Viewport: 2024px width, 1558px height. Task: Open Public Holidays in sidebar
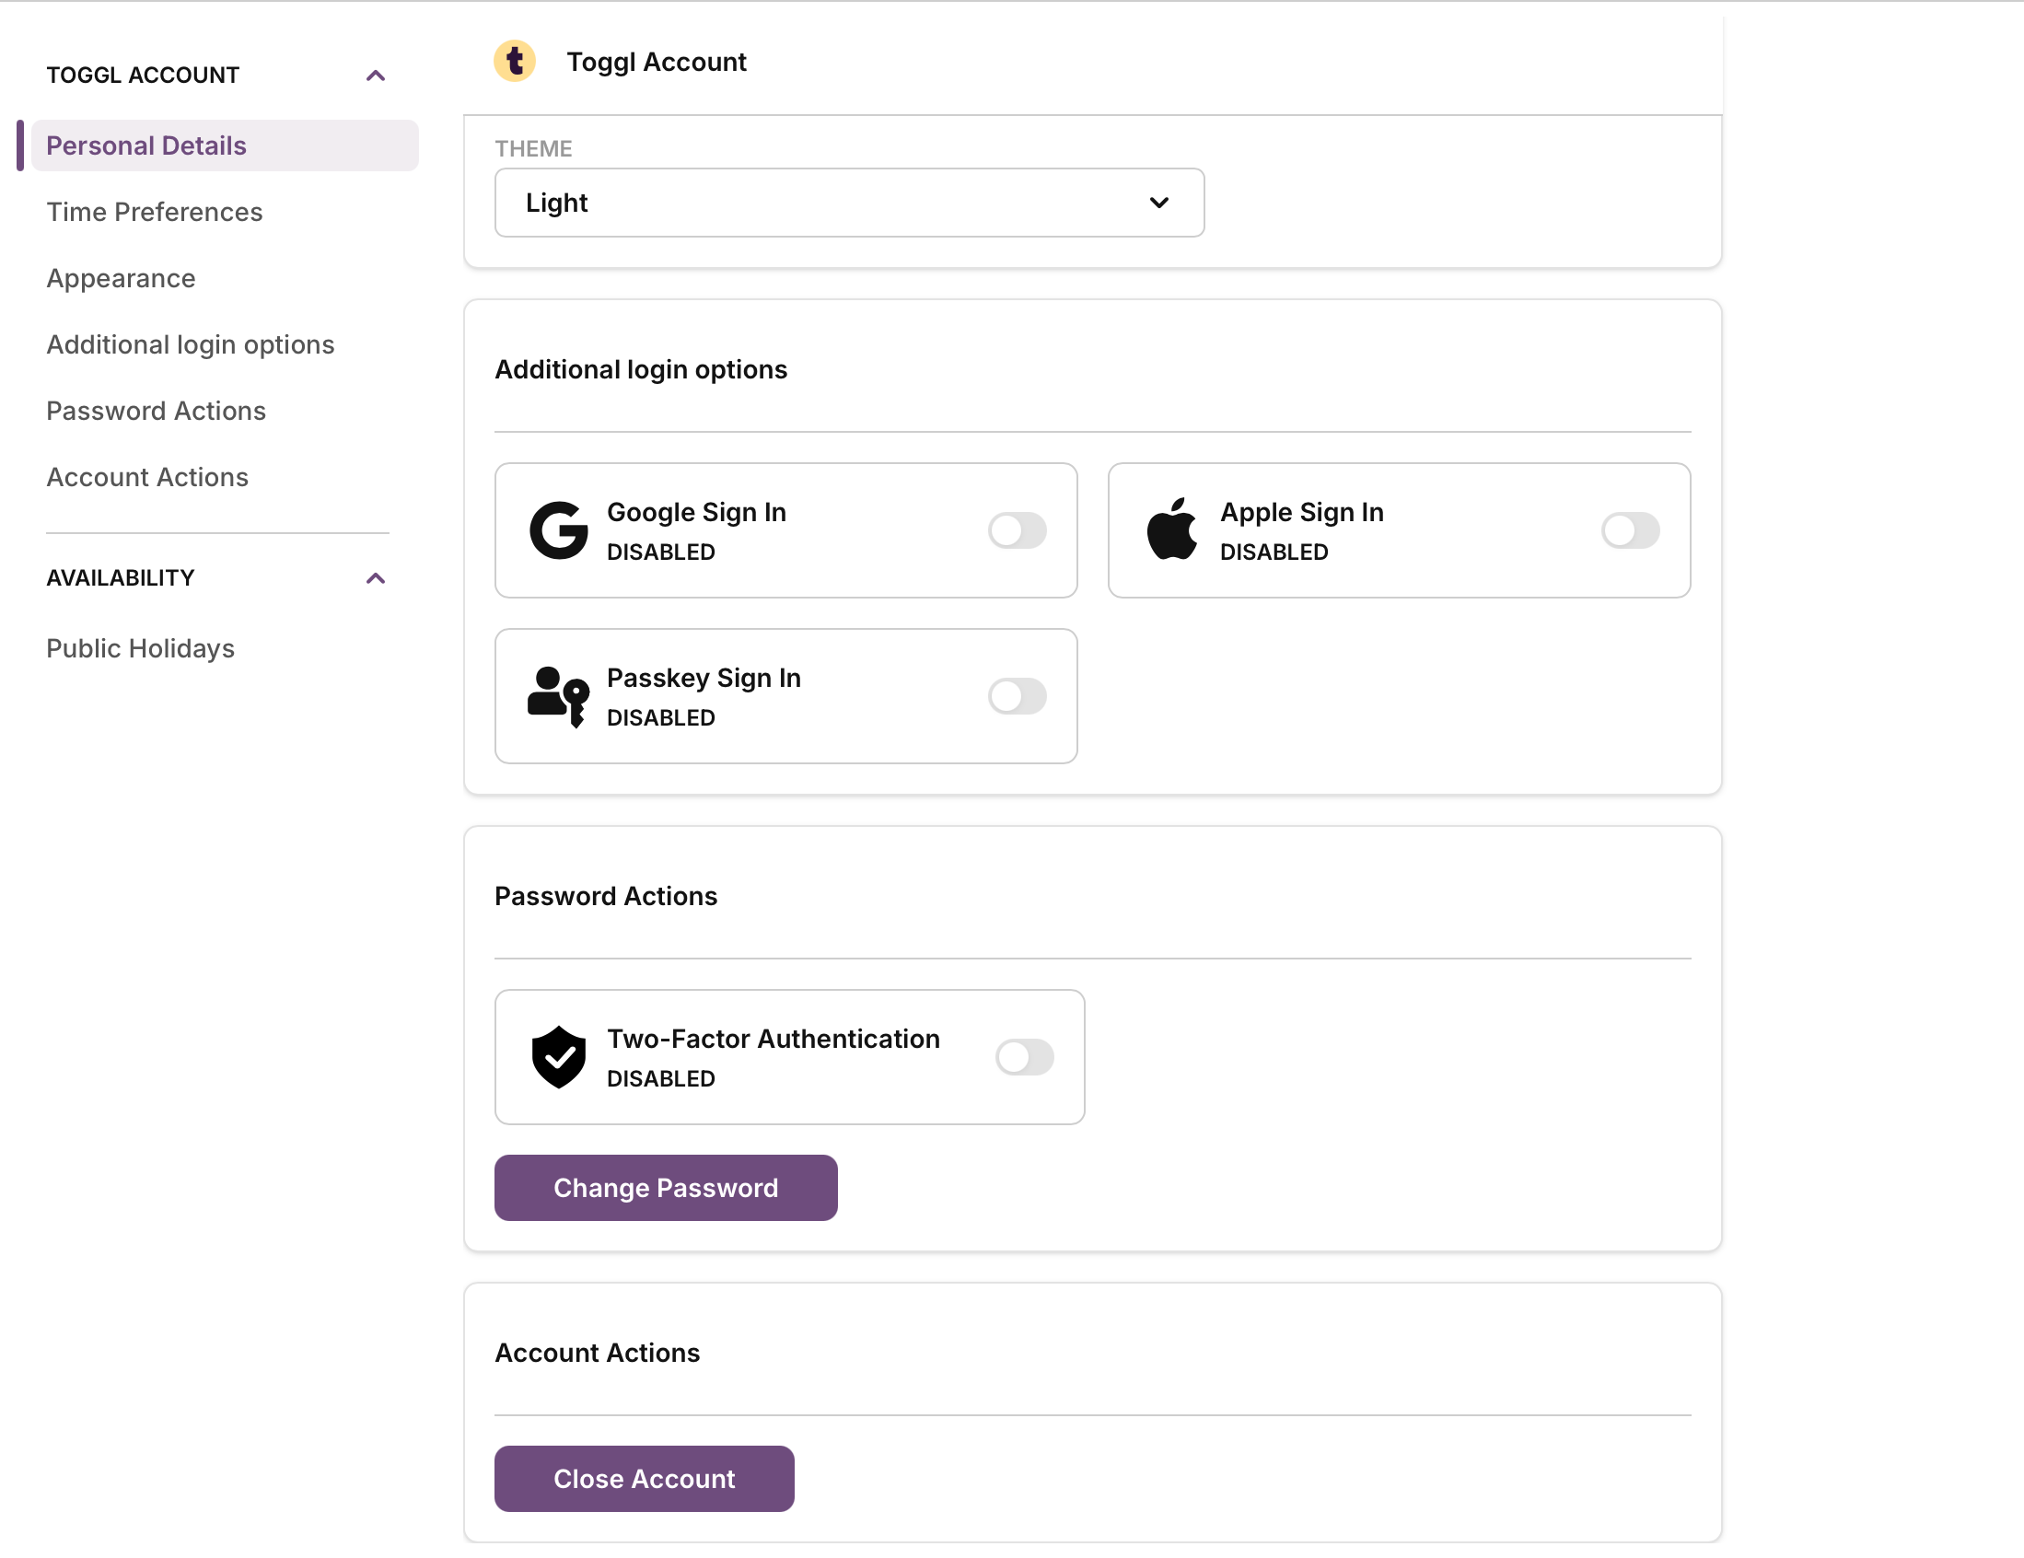click(141, 649)
